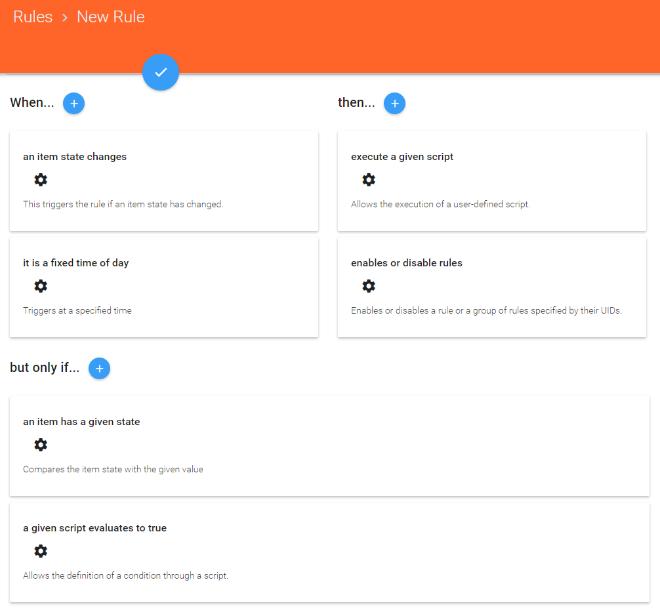This screenshot has width=660, height=616.
Task: Open settings gear for "it is a fixed time of day"
Action: click(x=41, y=285)
